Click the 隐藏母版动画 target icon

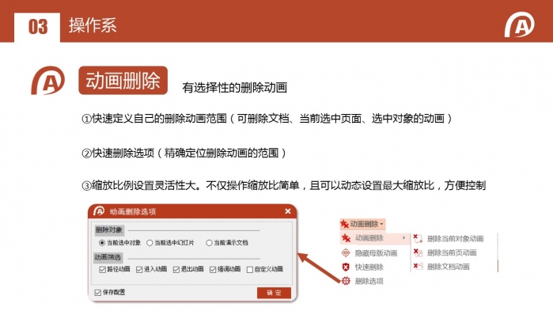[346, 252]
